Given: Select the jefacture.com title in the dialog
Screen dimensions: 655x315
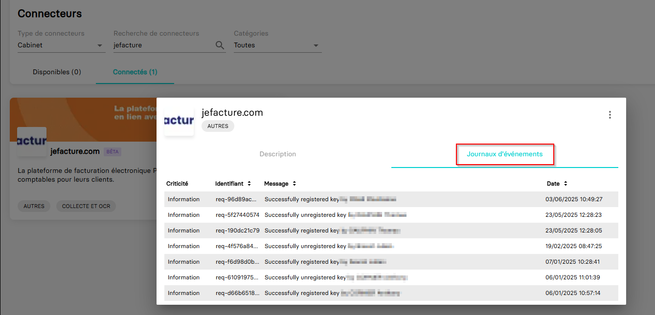Looking at the screenshot, I should click(232, 112).
